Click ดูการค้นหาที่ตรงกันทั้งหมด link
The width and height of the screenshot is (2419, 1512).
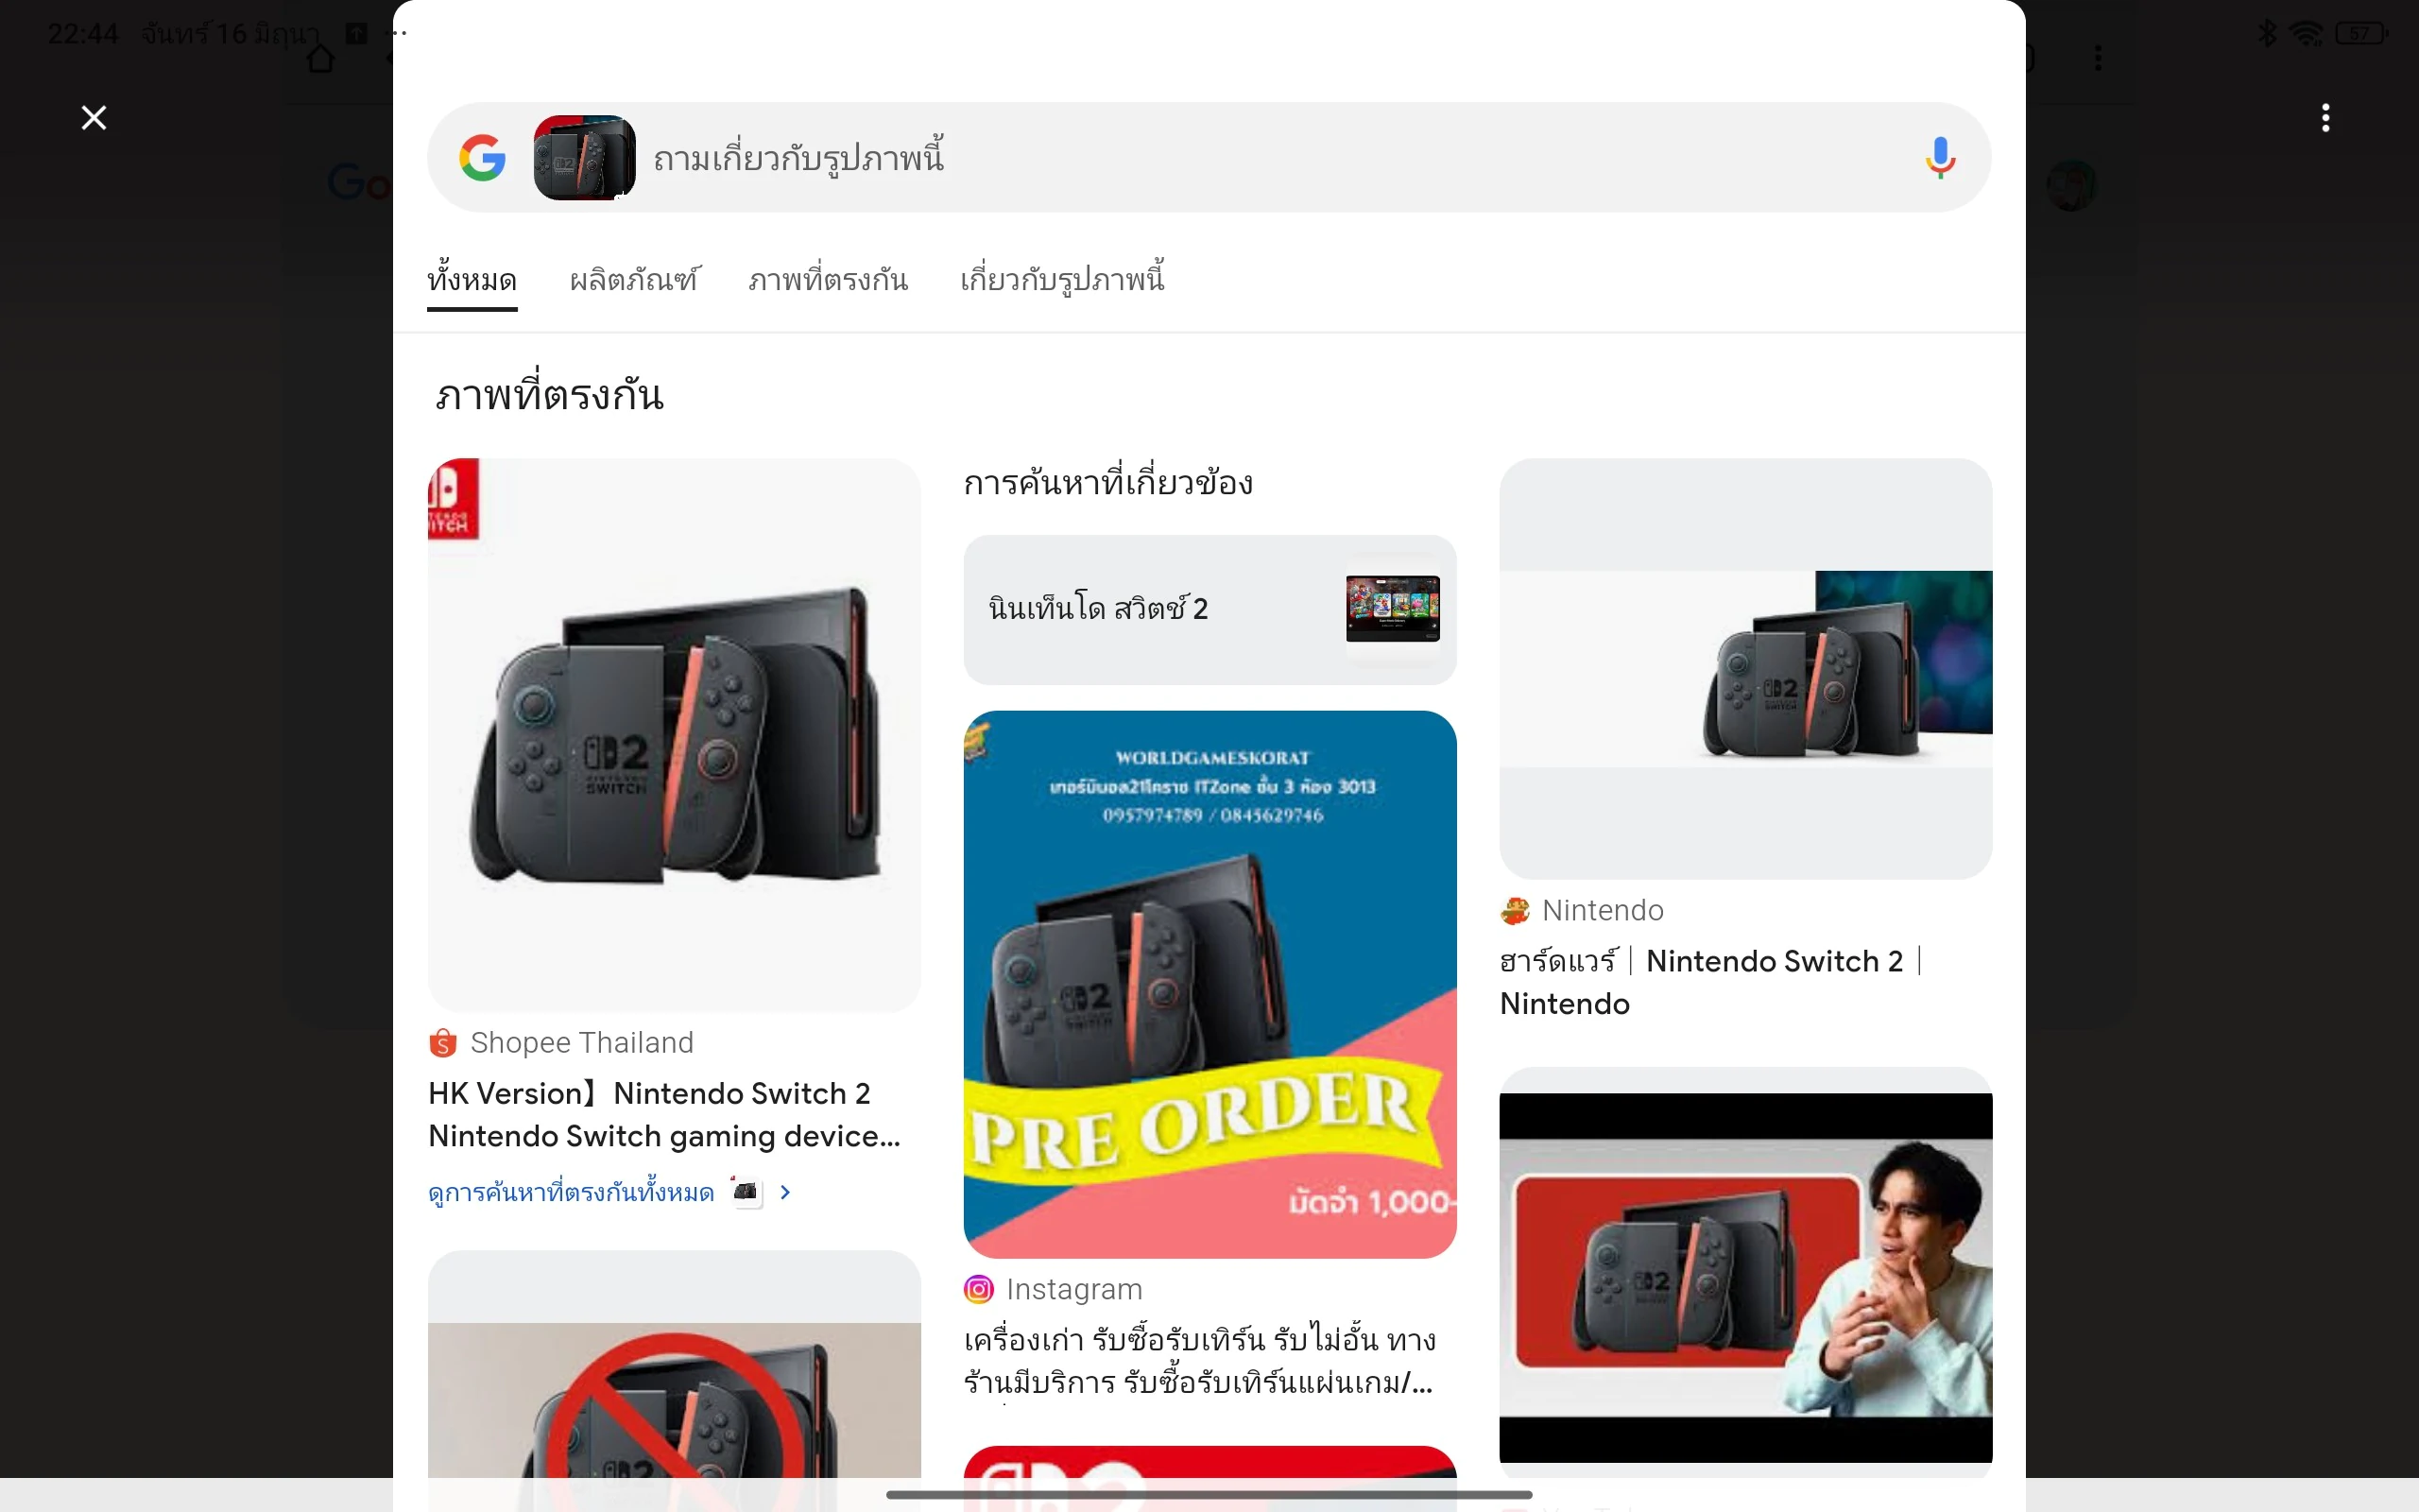click(571, 1192)
